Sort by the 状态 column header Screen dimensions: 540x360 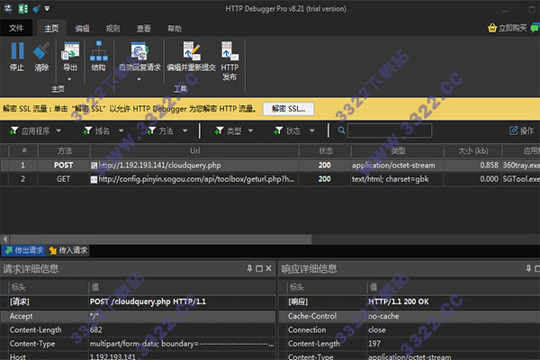[325, 151]
